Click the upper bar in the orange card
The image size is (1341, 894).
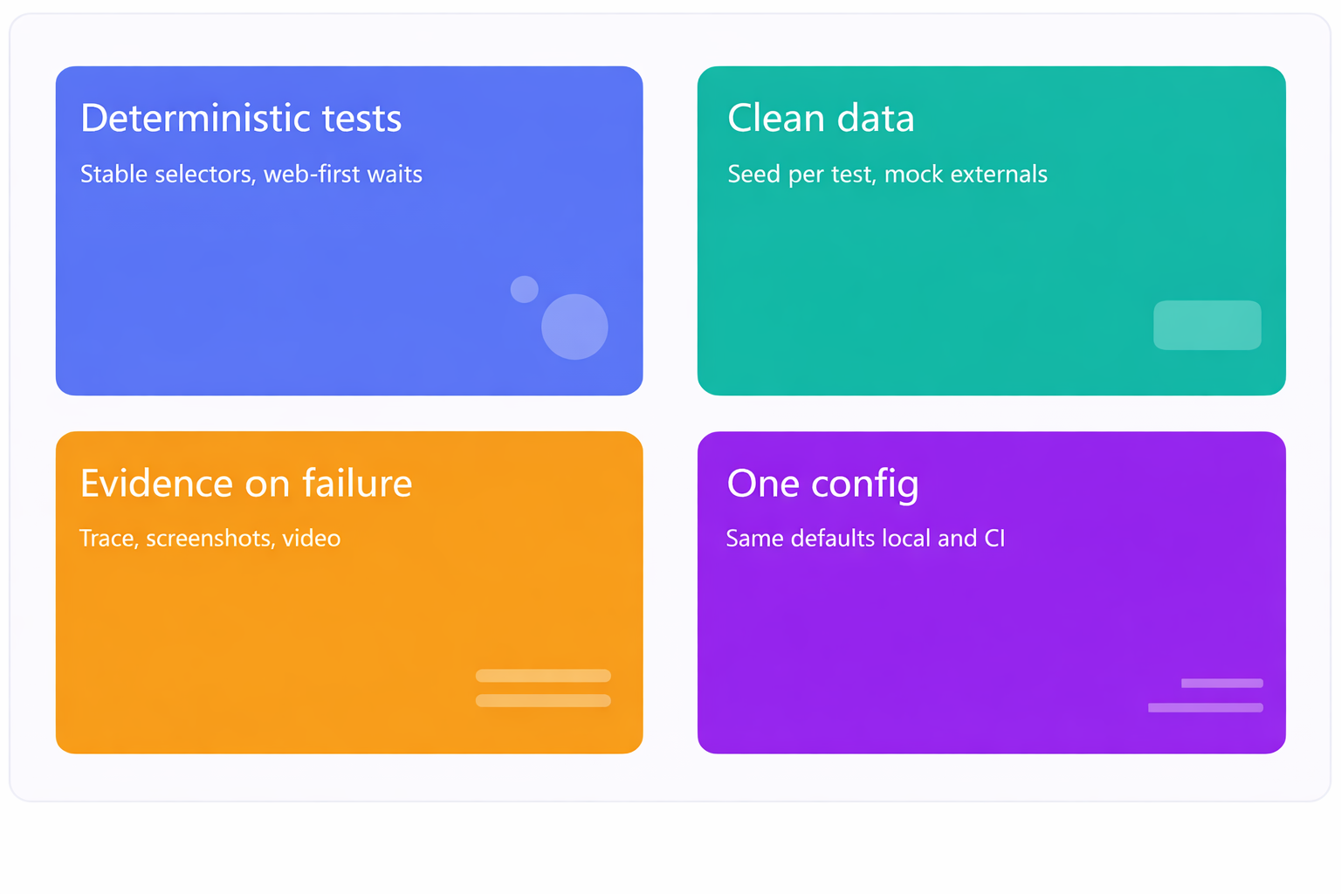click(543, 676)
